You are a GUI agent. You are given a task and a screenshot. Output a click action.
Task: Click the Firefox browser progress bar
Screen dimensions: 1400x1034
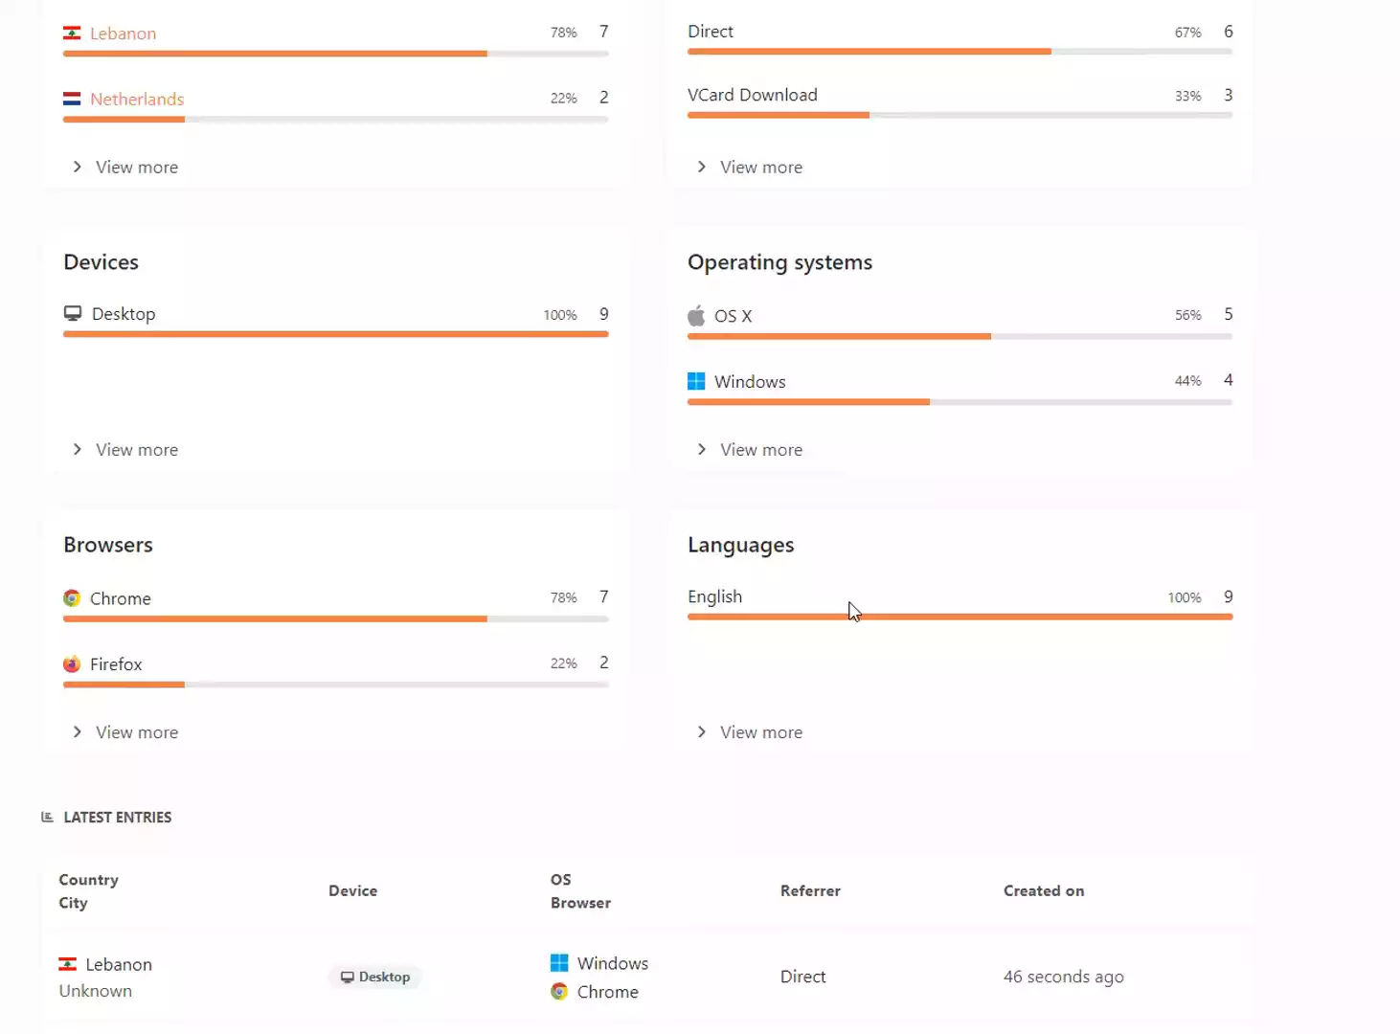pyautogui.click(x=336, y=685)
